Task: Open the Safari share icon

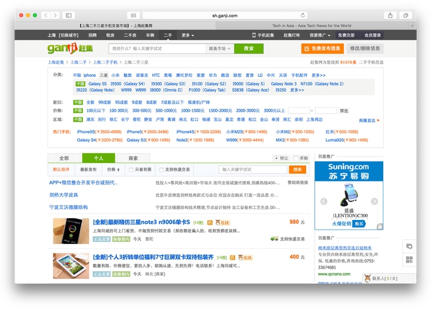Action: (390, 16)
